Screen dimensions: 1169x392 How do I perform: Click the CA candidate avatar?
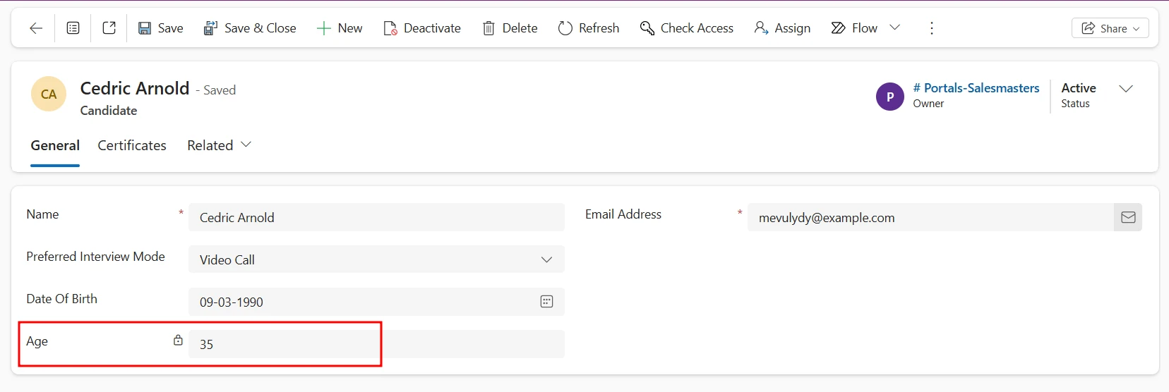point(49,94)
